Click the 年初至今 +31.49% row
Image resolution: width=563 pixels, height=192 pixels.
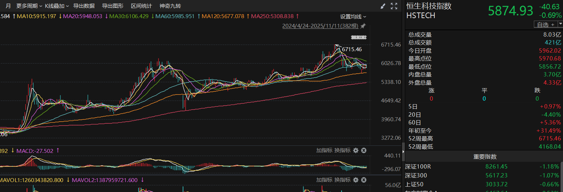(484, 130)
